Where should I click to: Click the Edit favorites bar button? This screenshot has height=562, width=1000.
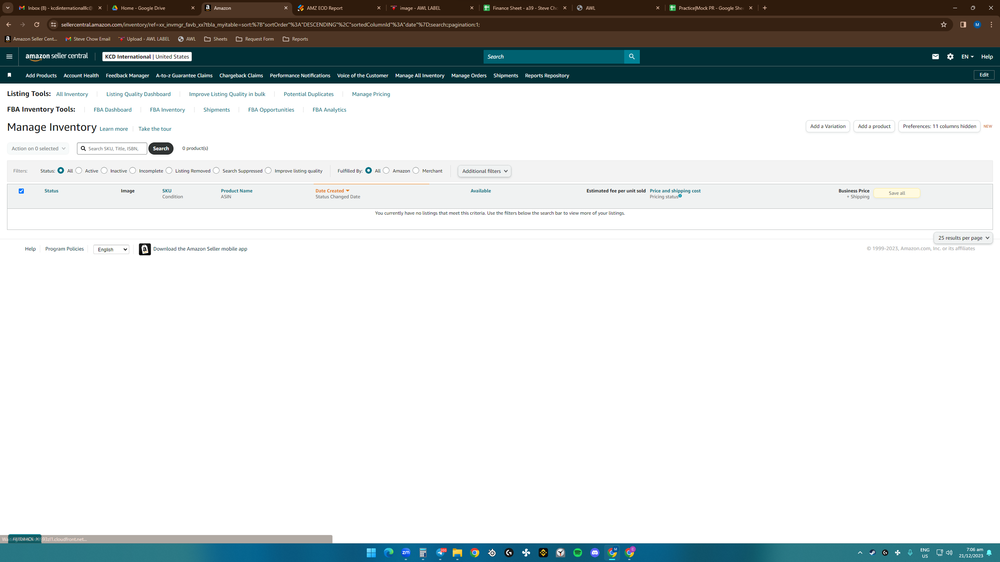(x=984, y=75)
